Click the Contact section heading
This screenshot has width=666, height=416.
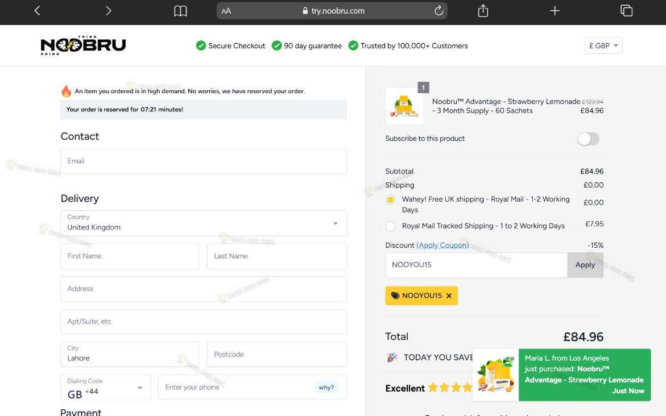point(80,136)
